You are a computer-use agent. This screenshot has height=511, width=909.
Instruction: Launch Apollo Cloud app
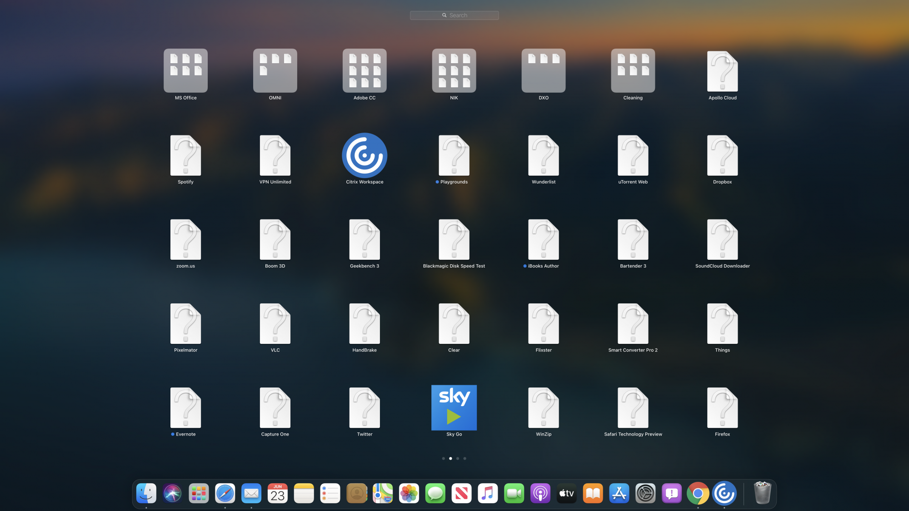723,71
